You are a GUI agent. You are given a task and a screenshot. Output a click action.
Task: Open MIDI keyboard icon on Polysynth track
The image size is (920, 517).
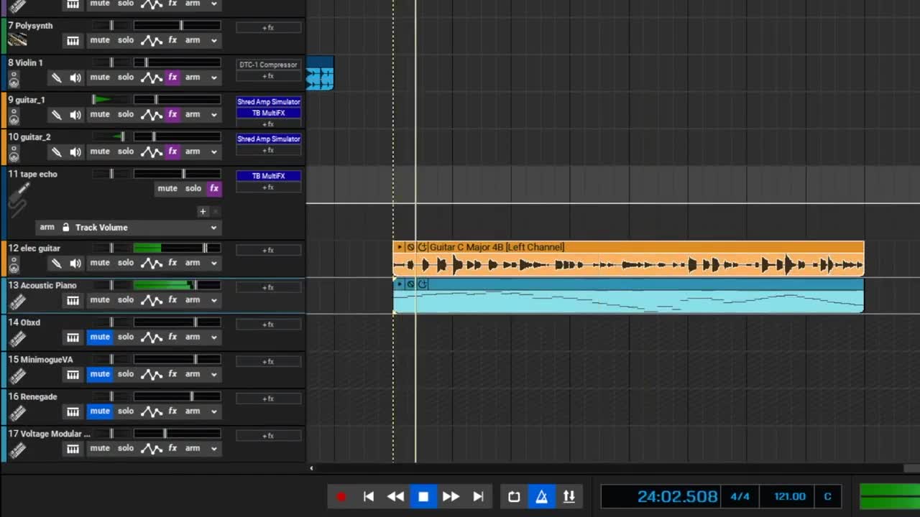pos(73,41)
